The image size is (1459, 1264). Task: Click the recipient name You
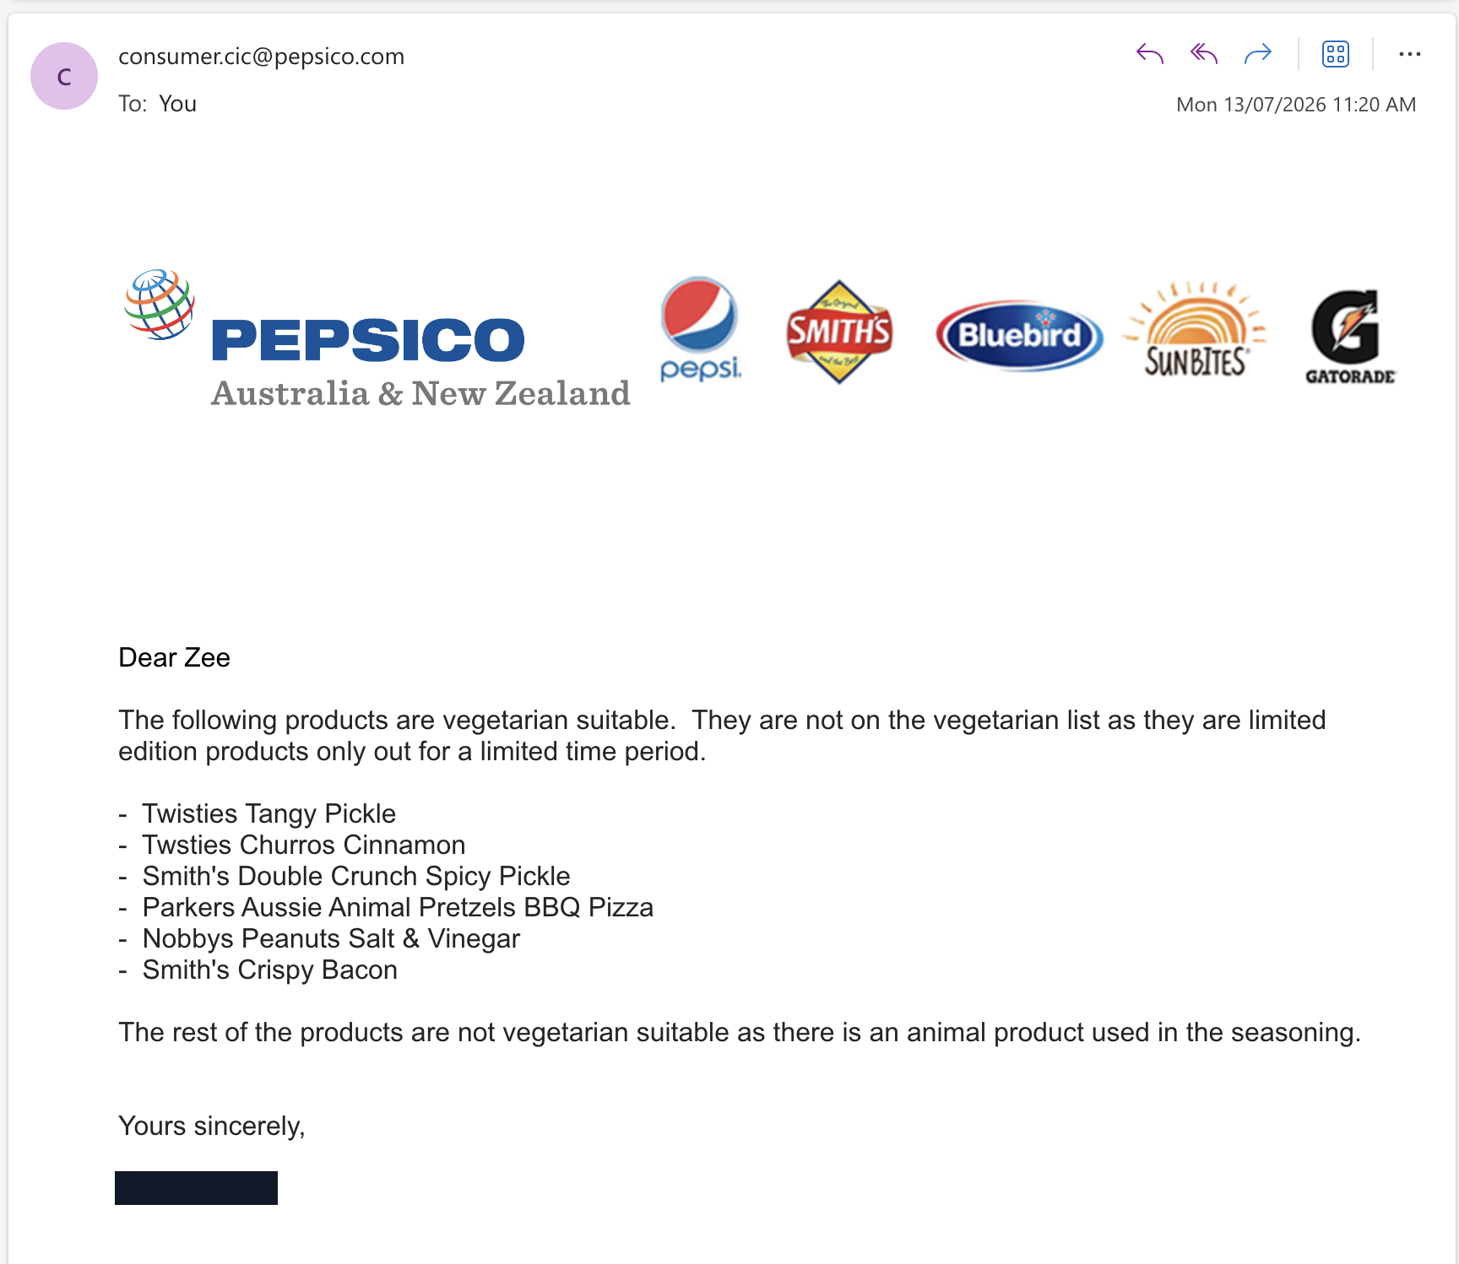[177, 104]
